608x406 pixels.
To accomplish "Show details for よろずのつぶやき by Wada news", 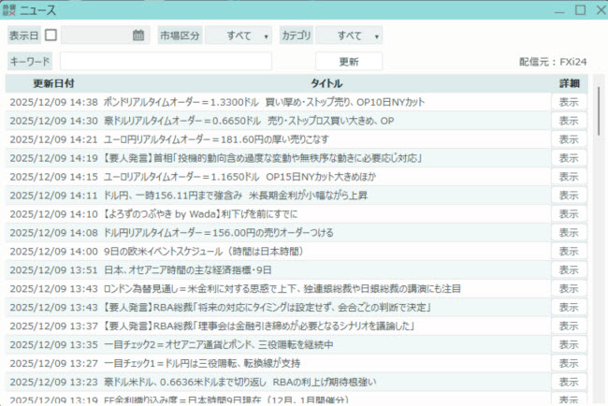I will pos(569,214).
